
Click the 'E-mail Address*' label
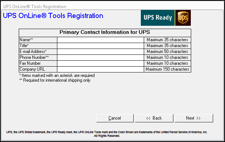(x=33, y=52)
